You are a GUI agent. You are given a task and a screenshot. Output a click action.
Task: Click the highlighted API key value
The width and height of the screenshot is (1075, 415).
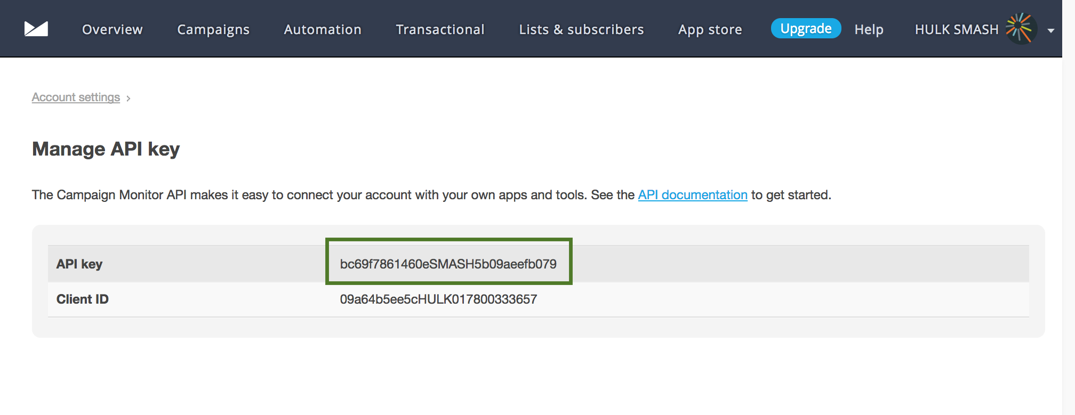[448, 264]
